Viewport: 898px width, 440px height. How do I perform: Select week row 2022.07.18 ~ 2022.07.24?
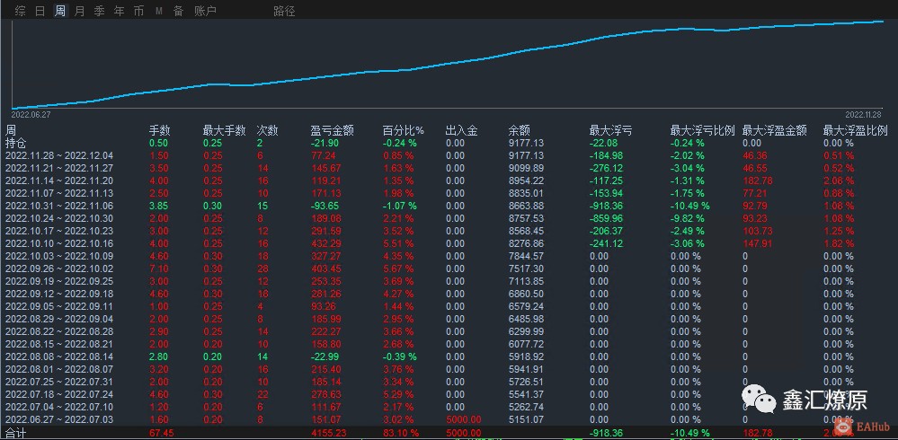pyautogui.click(x=59, y=395)
